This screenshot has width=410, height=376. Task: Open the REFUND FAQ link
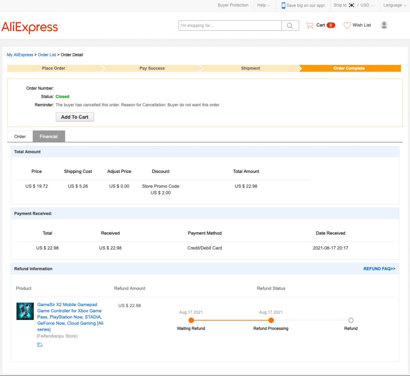[x=379, y=269]
